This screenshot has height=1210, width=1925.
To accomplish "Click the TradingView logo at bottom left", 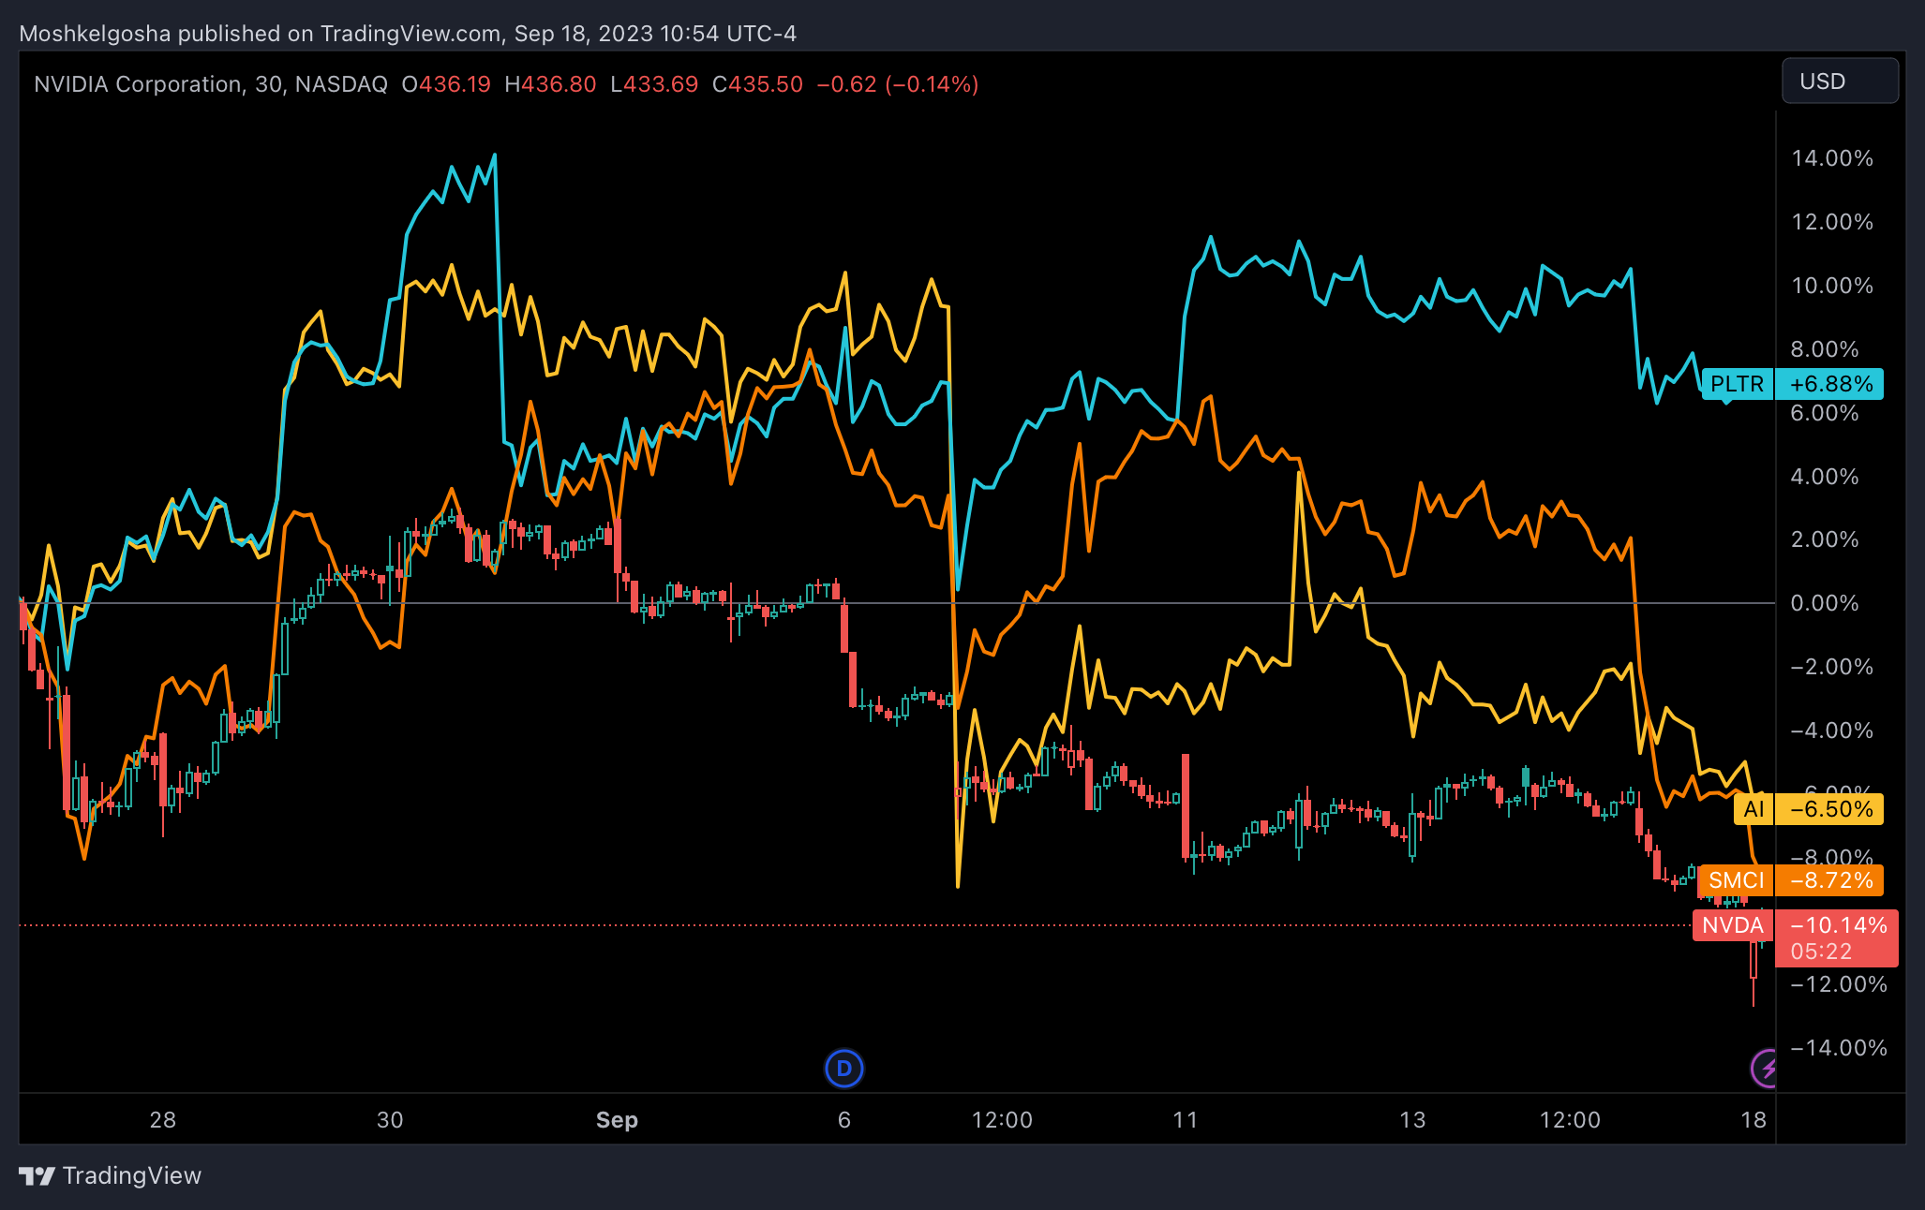I will tap(110, 1175).
